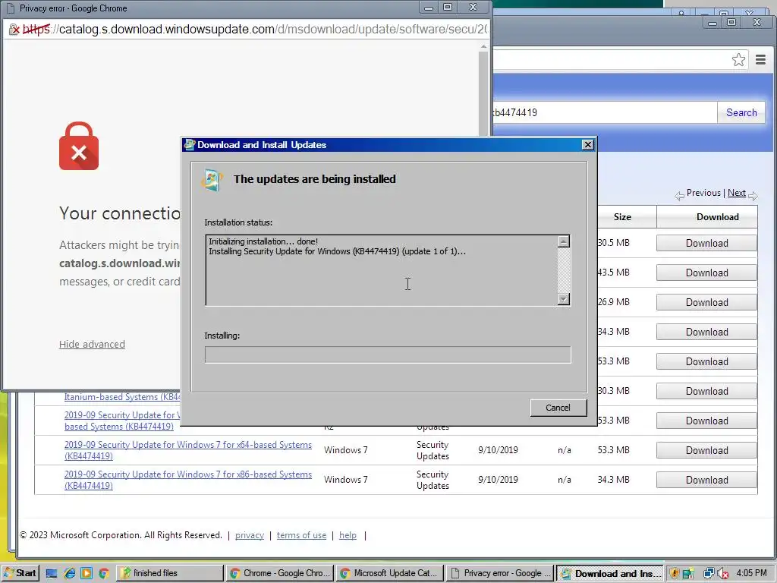
Task: Download the first 34.3 MB update
Action: tap(706, 332)
